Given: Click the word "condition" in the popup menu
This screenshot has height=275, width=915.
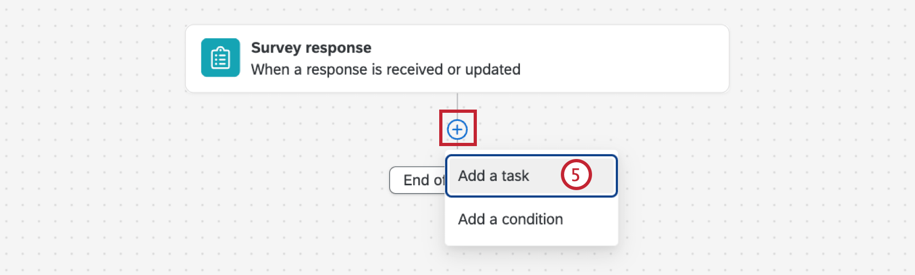Looking at the screenshot, I should coord(532,219).
